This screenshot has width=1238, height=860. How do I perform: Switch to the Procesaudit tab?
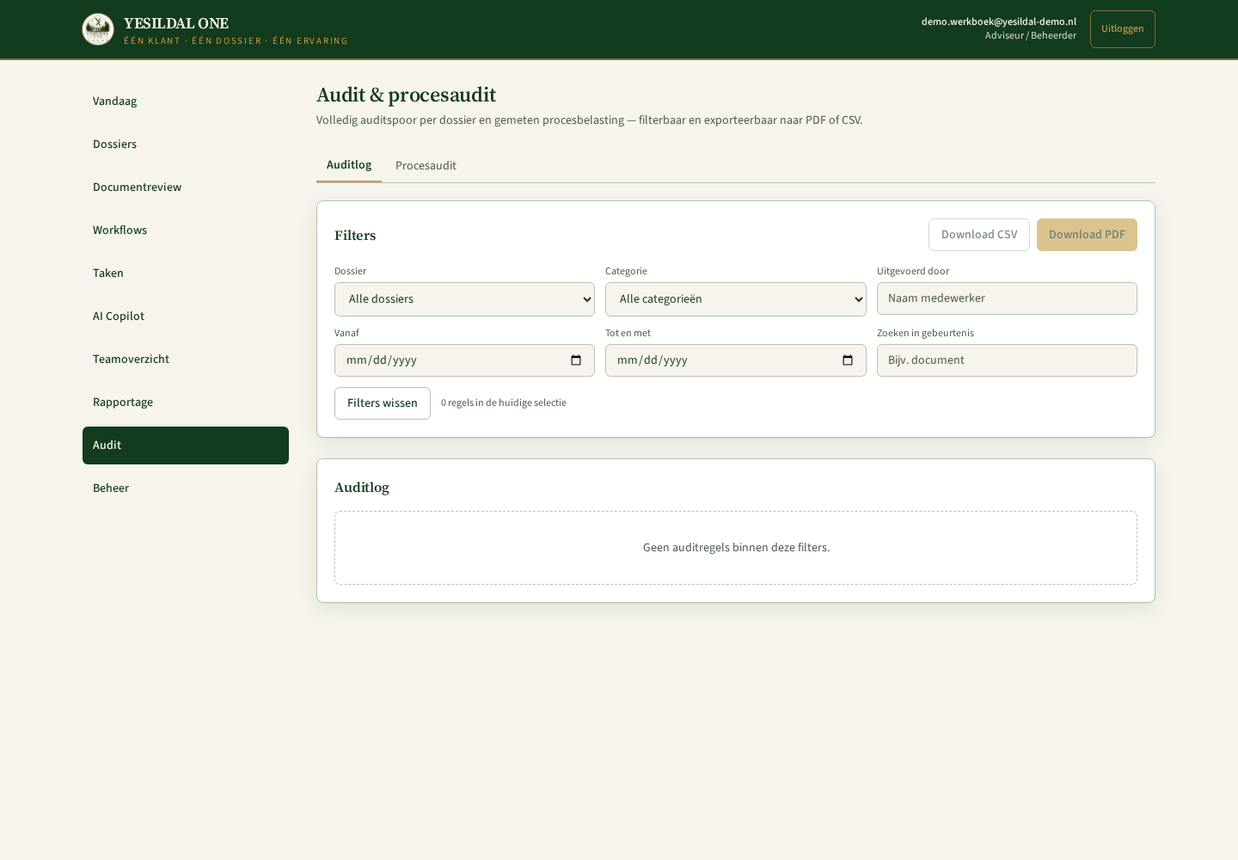[x=426, y=165]
